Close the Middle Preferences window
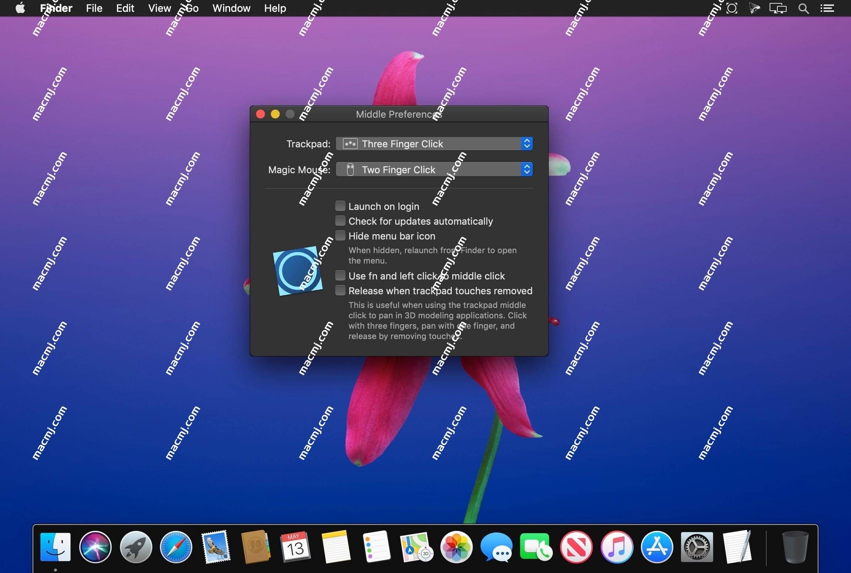This screenshot has width=851, height=573. click(x=260, y=114)
